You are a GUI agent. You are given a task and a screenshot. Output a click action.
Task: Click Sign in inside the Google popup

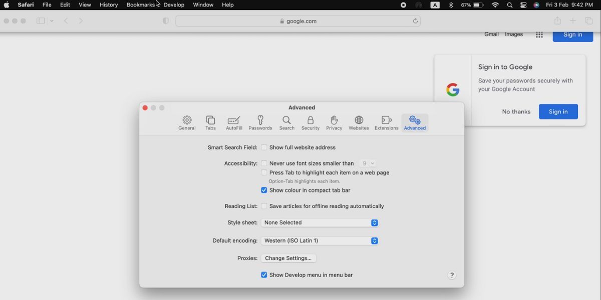558,111
